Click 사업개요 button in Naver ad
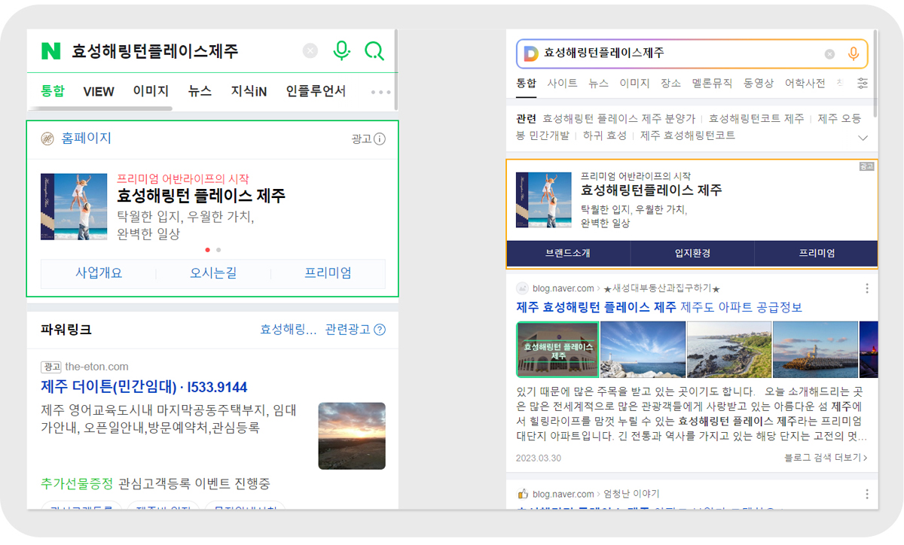 click(99, 273)
